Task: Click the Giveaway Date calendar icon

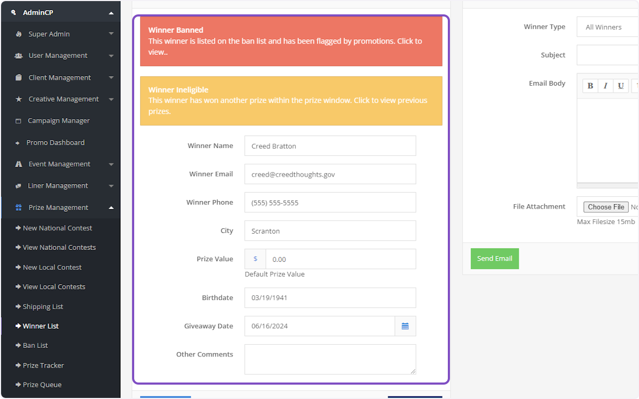Action: 405,326
